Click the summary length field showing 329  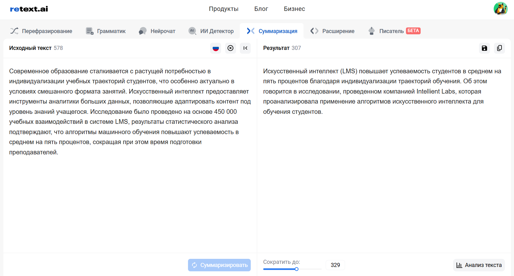(335, 265)
